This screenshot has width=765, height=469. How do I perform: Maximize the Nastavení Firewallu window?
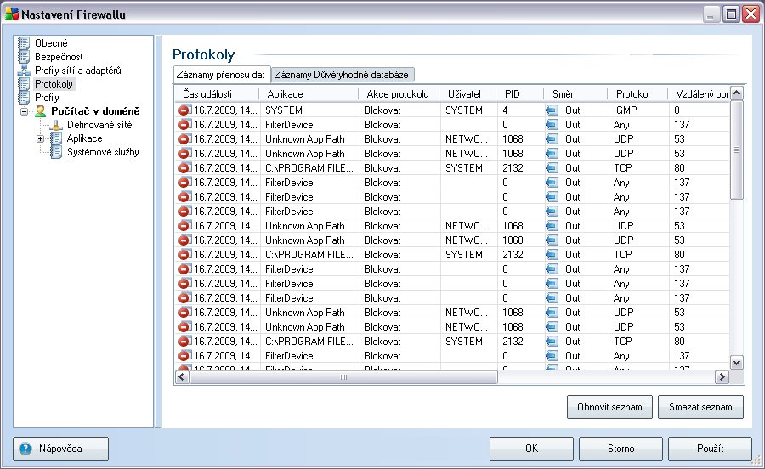coord(731,14)
